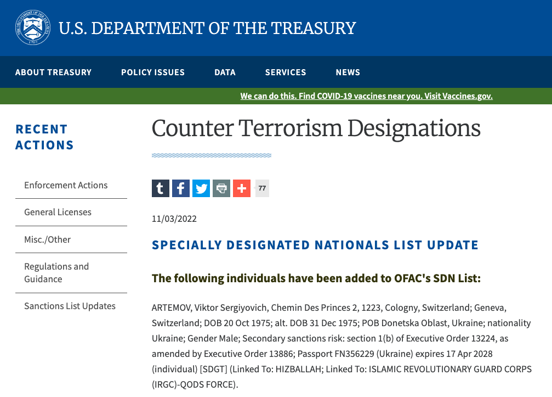Open the About Treasury menu

[54, 72]
